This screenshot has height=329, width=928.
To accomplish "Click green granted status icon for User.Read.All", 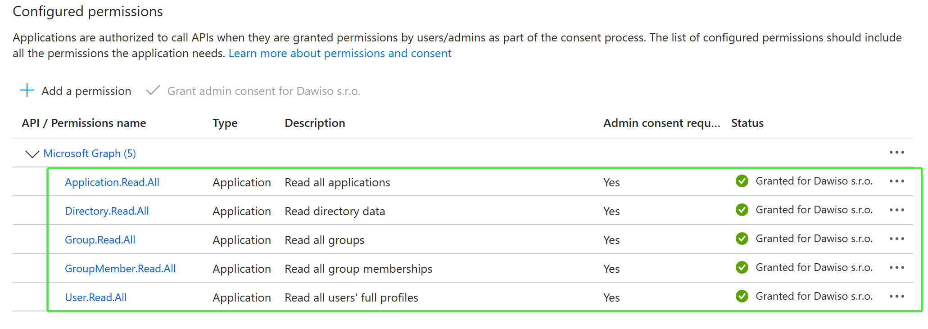I will pyautogui.click(x=742, y=296).
